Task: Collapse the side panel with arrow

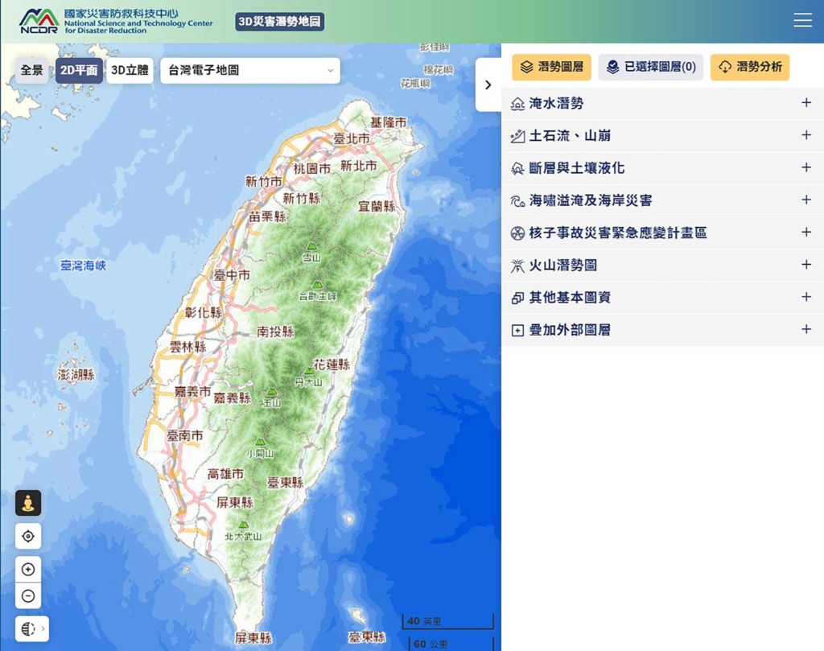Action: coord(488,84)
